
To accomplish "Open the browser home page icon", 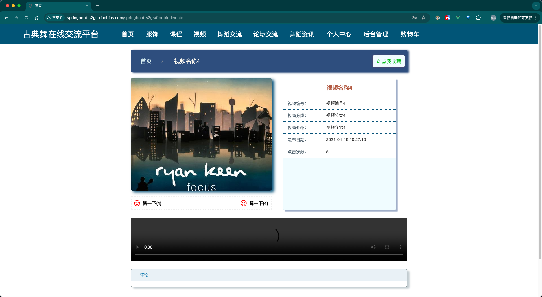I will tap(37, 18).
